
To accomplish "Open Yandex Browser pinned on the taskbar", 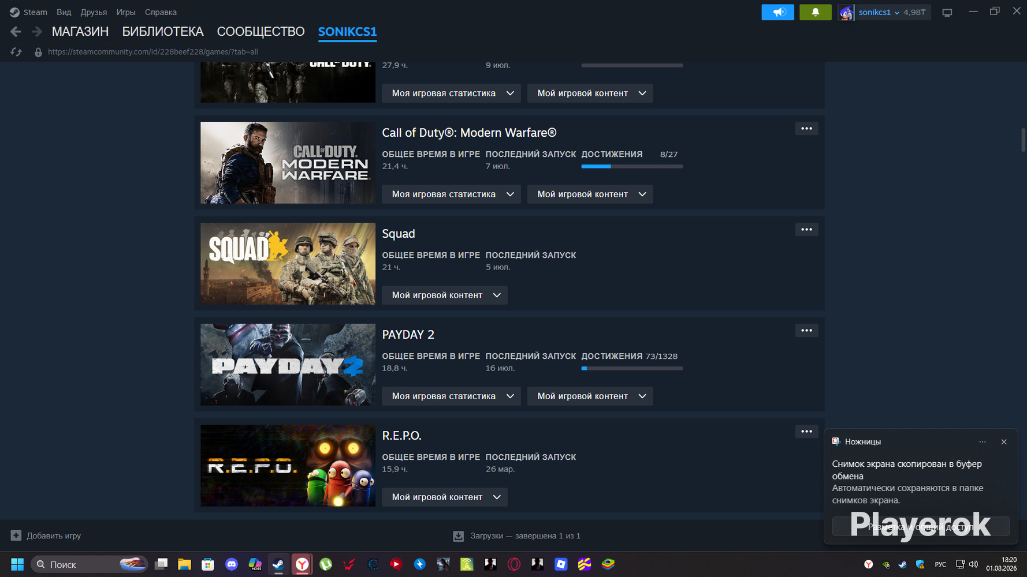I will click(302, 564).
